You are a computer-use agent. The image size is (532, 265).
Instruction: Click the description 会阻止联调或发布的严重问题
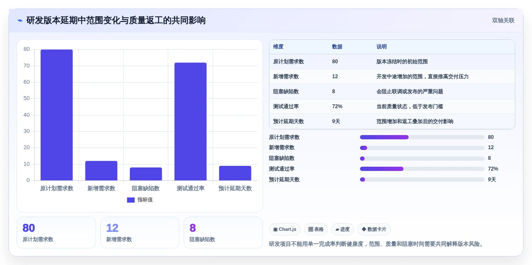click(x=410, y=91)
